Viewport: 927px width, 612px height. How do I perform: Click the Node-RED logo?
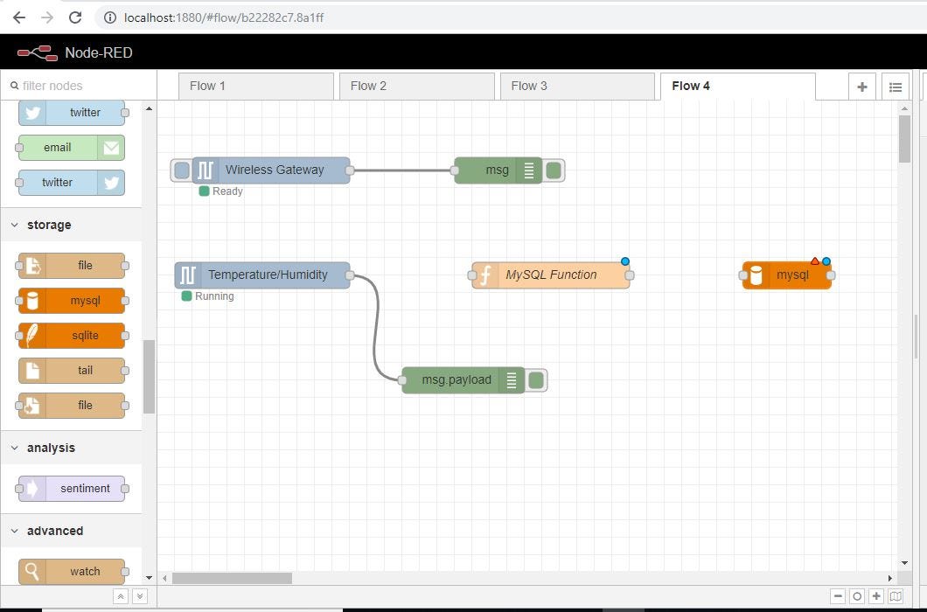[38, 53]
